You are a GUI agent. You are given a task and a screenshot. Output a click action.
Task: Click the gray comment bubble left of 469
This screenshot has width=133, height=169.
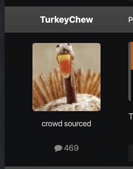point(58,148)
